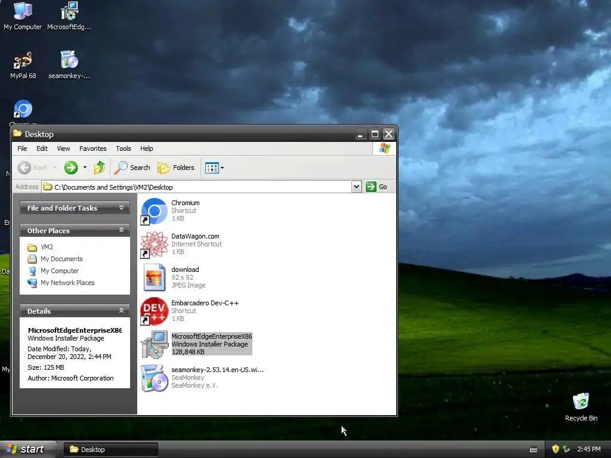Select MicrosoftEdgeEnterpriseX86 installer package icon
This screenshot has height=458, width=611.
tap(155, 344)
